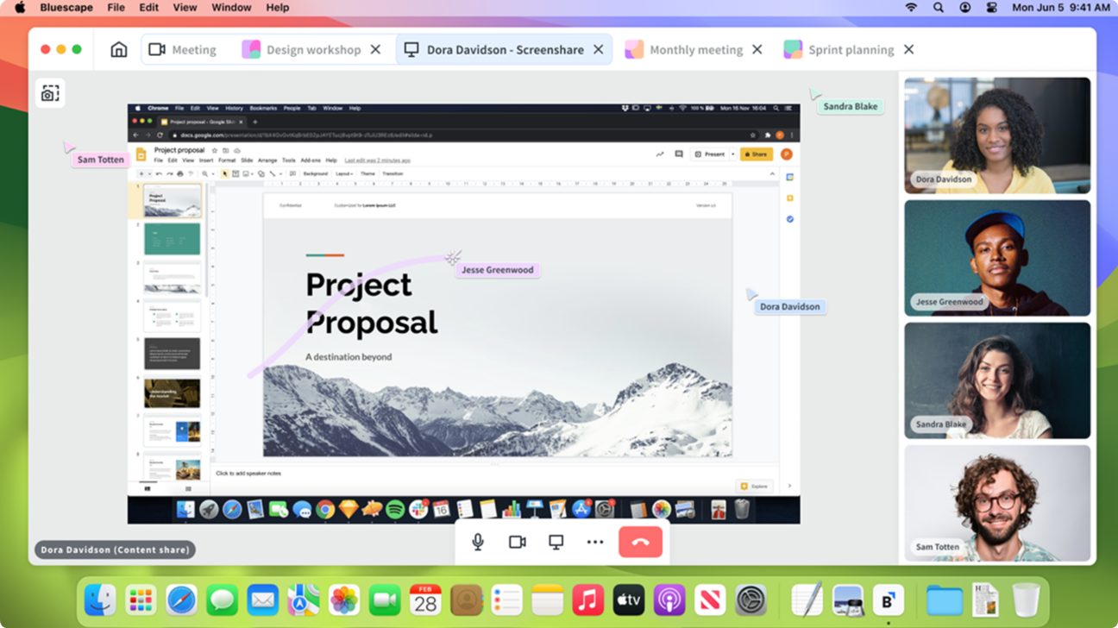Switch to the Design workshop tab

point(312,50)
